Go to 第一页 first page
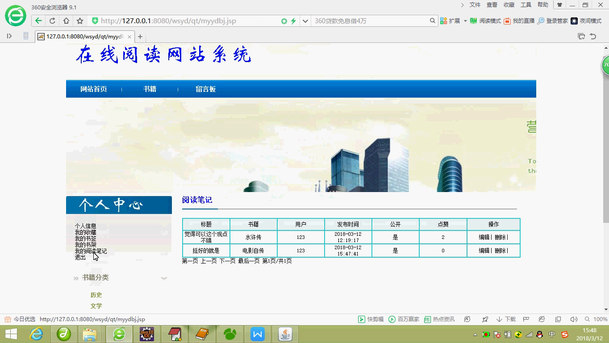 pyautogui.click(x=190, y=261)
